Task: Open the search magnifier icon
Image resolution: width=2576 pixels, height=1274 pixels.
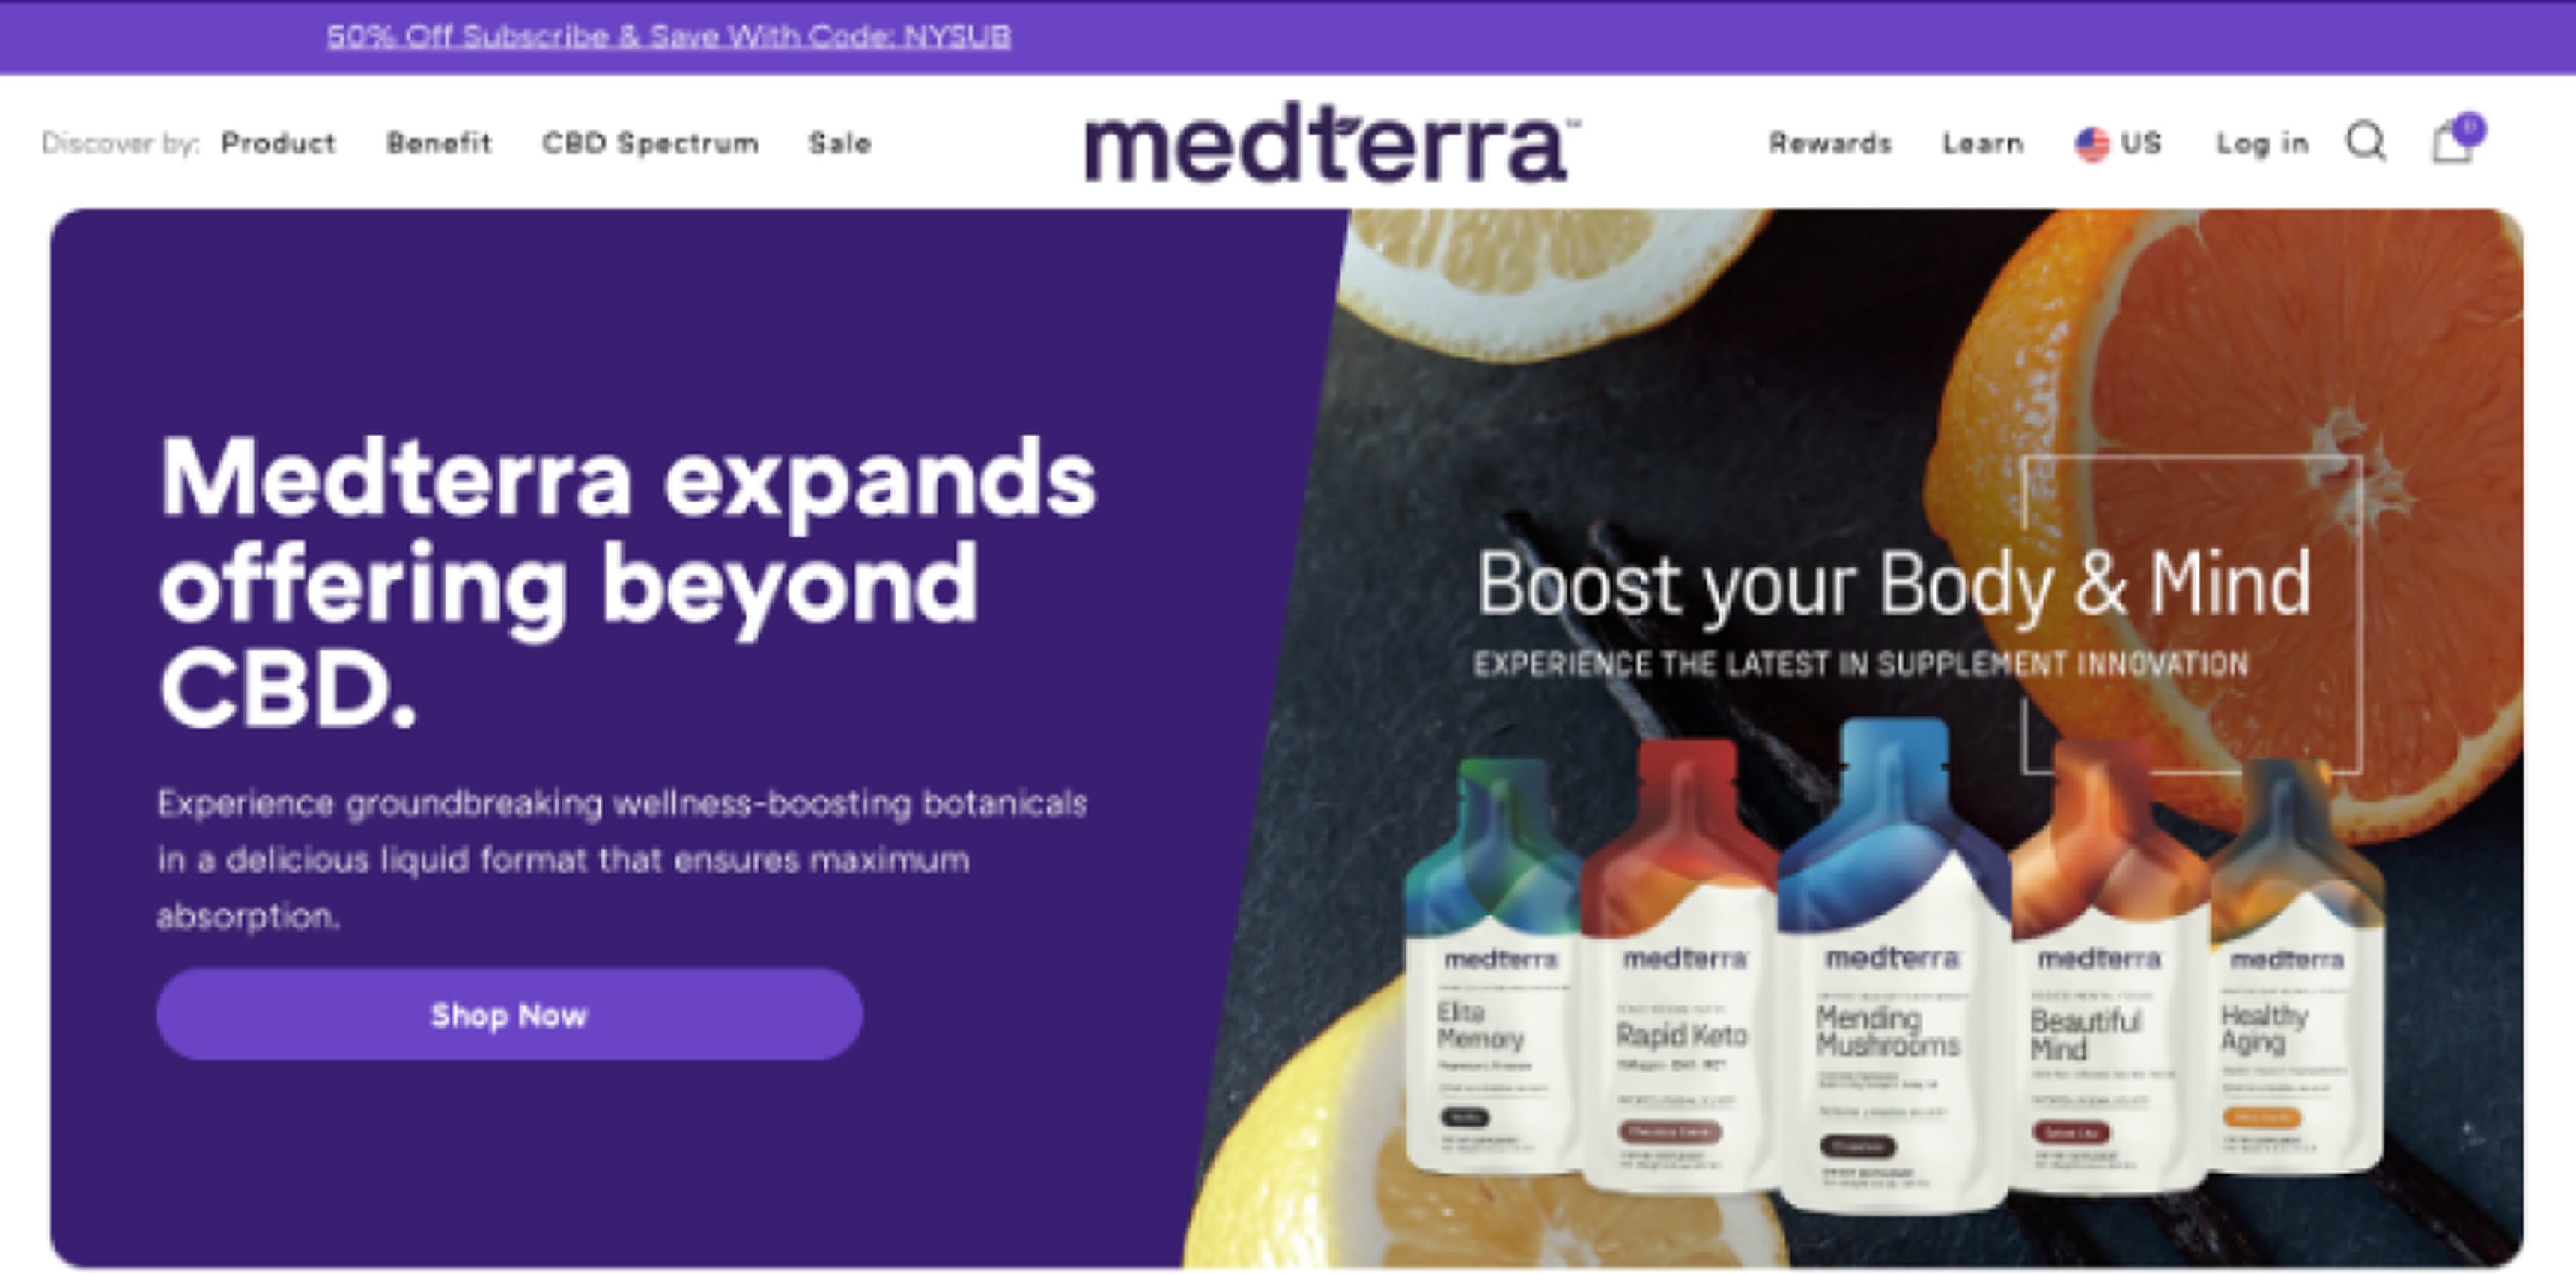Action: [x=2366, y=142]
